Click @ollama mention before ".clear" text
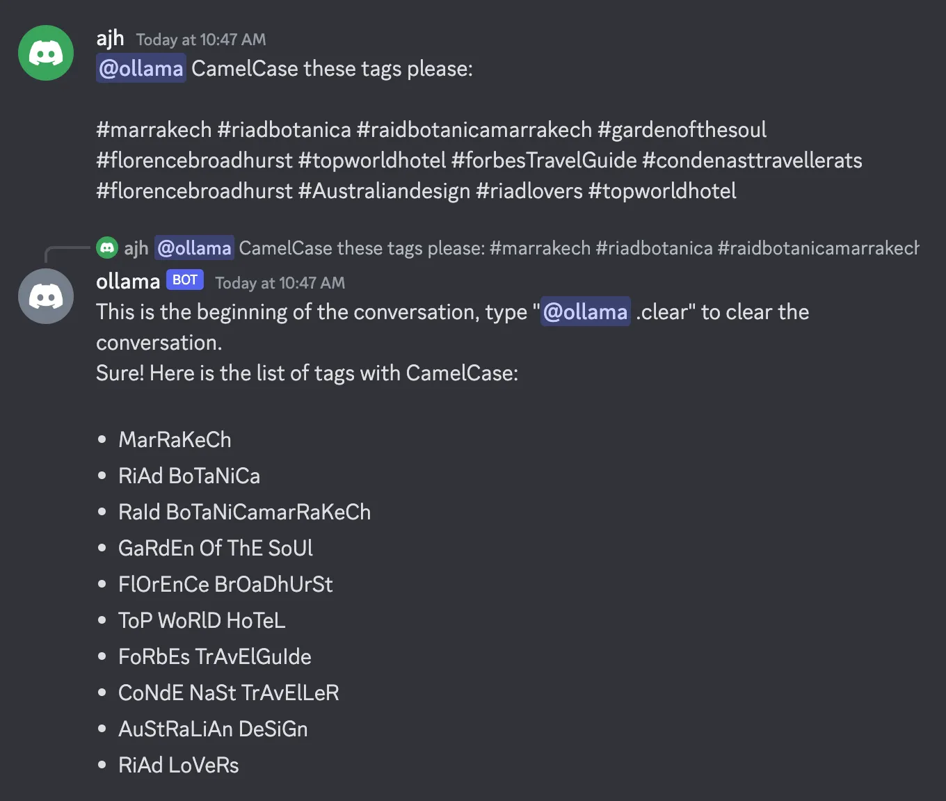The height and width of the screenshot is (801, 946). point(585,312)
